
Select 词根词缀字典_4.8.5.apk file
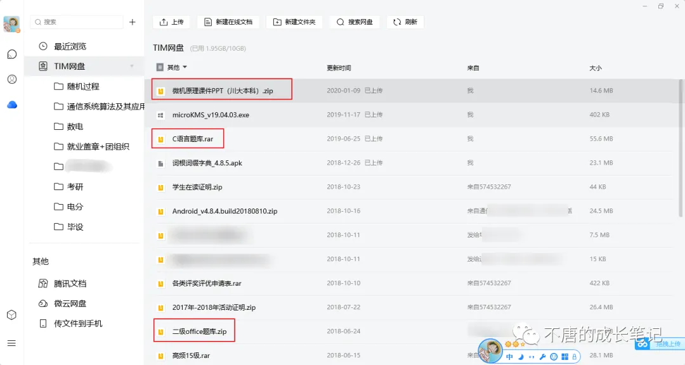[x=207, y=163]
